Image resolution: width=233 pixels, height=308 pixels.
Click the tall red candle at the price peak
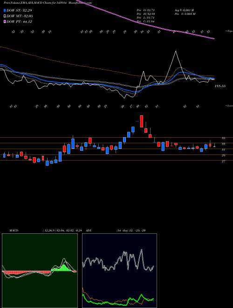[141, 121]
